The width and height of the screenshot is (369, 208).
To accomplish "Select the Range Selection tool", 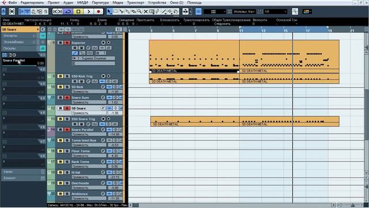I will click(x=115, y=12).
